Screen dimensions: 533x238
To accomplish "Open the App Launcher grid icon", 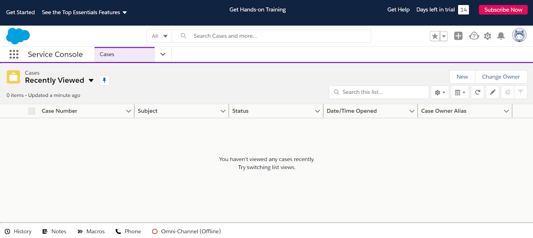I will (x=14, y=54).
